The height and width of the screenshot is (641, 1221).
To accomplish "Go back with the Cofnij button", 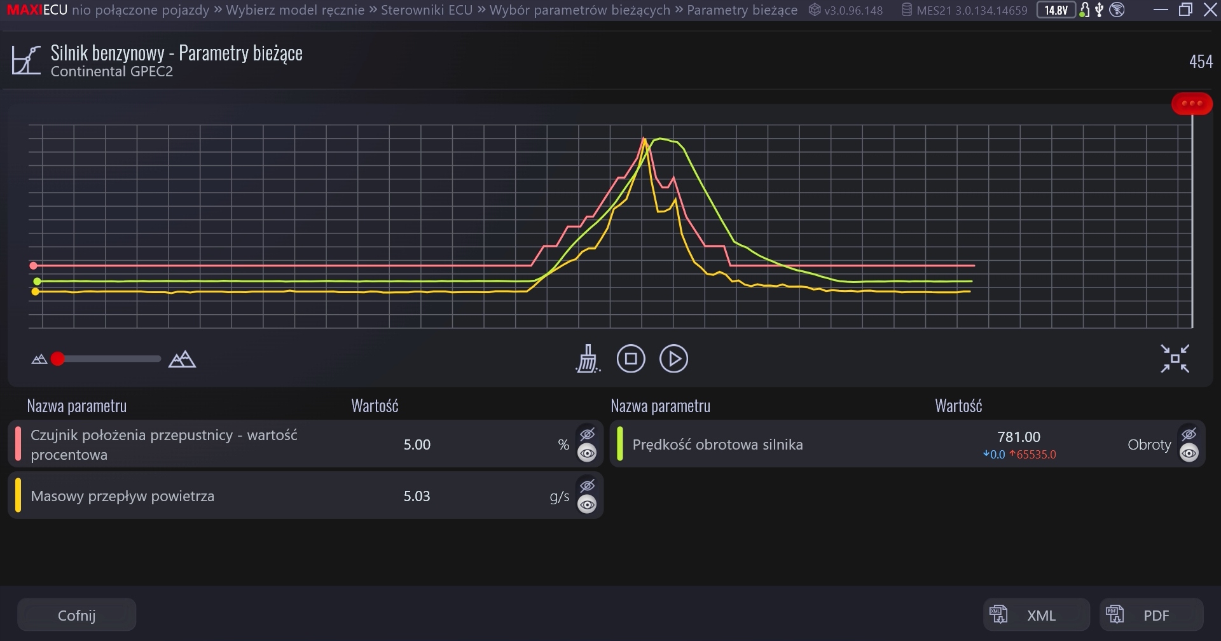I will pos(76,615).
